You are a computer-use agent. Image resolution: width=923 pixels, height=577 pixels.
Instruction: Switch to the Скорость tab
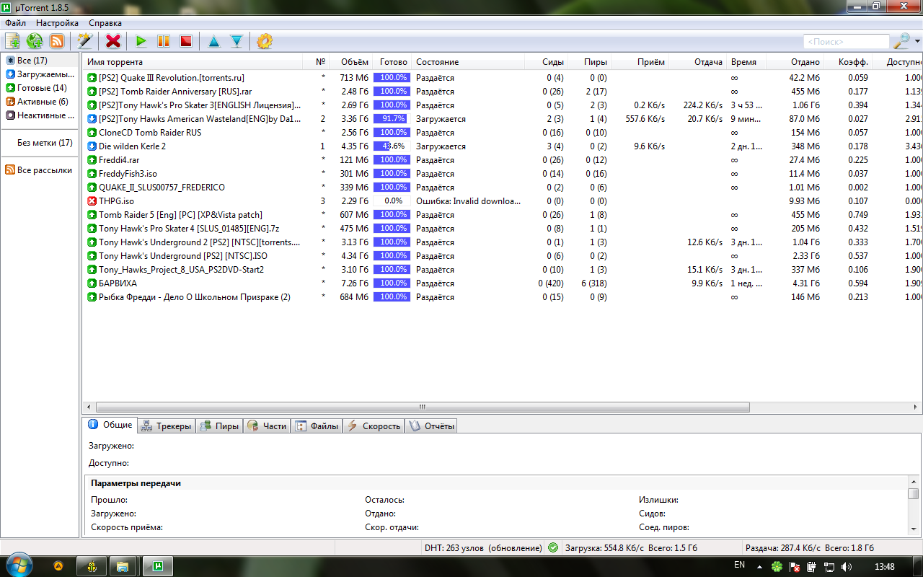[x=374, y=426]
